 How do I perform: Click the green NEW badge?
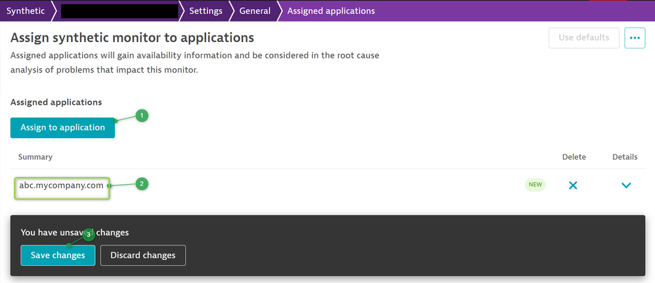coord(535,185)
